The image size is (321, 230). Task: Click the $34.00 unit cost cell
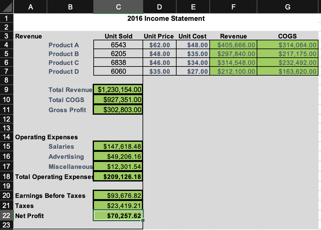193,62
